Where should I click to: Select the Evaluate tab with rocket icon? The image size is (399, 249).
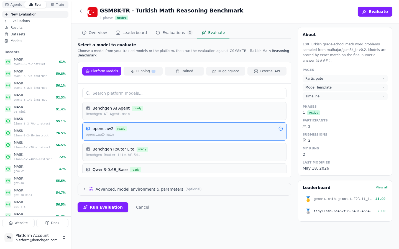tap(213, 33)
